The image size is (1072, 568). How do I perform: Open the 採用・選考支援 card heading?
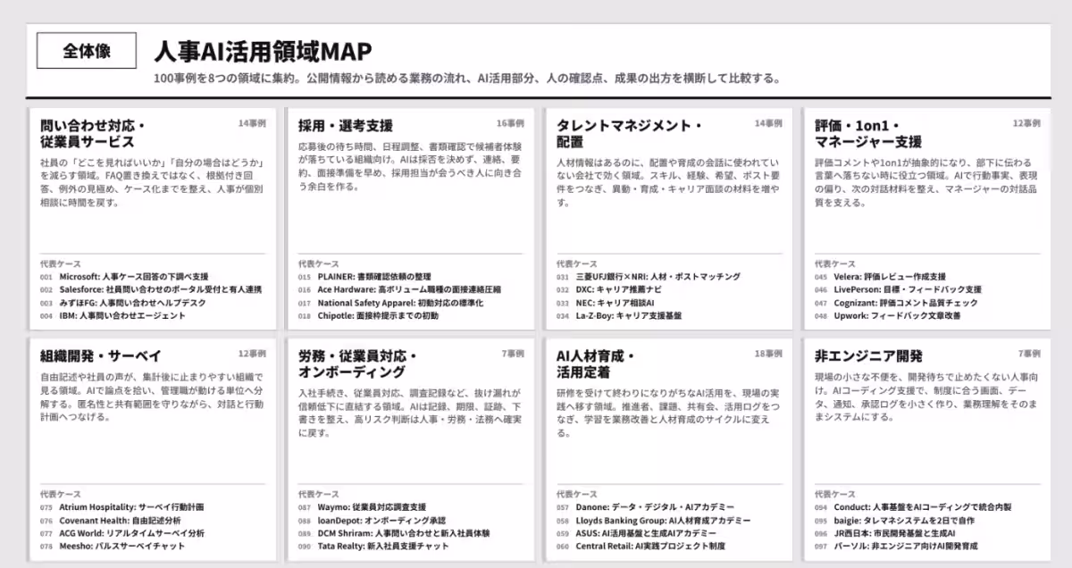tap(346, 125)
